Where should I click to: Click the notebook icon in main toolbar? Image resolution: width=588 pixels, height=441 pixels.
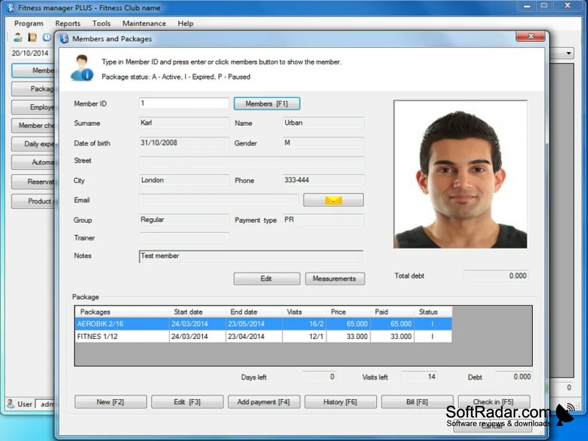tap(33, 37)
